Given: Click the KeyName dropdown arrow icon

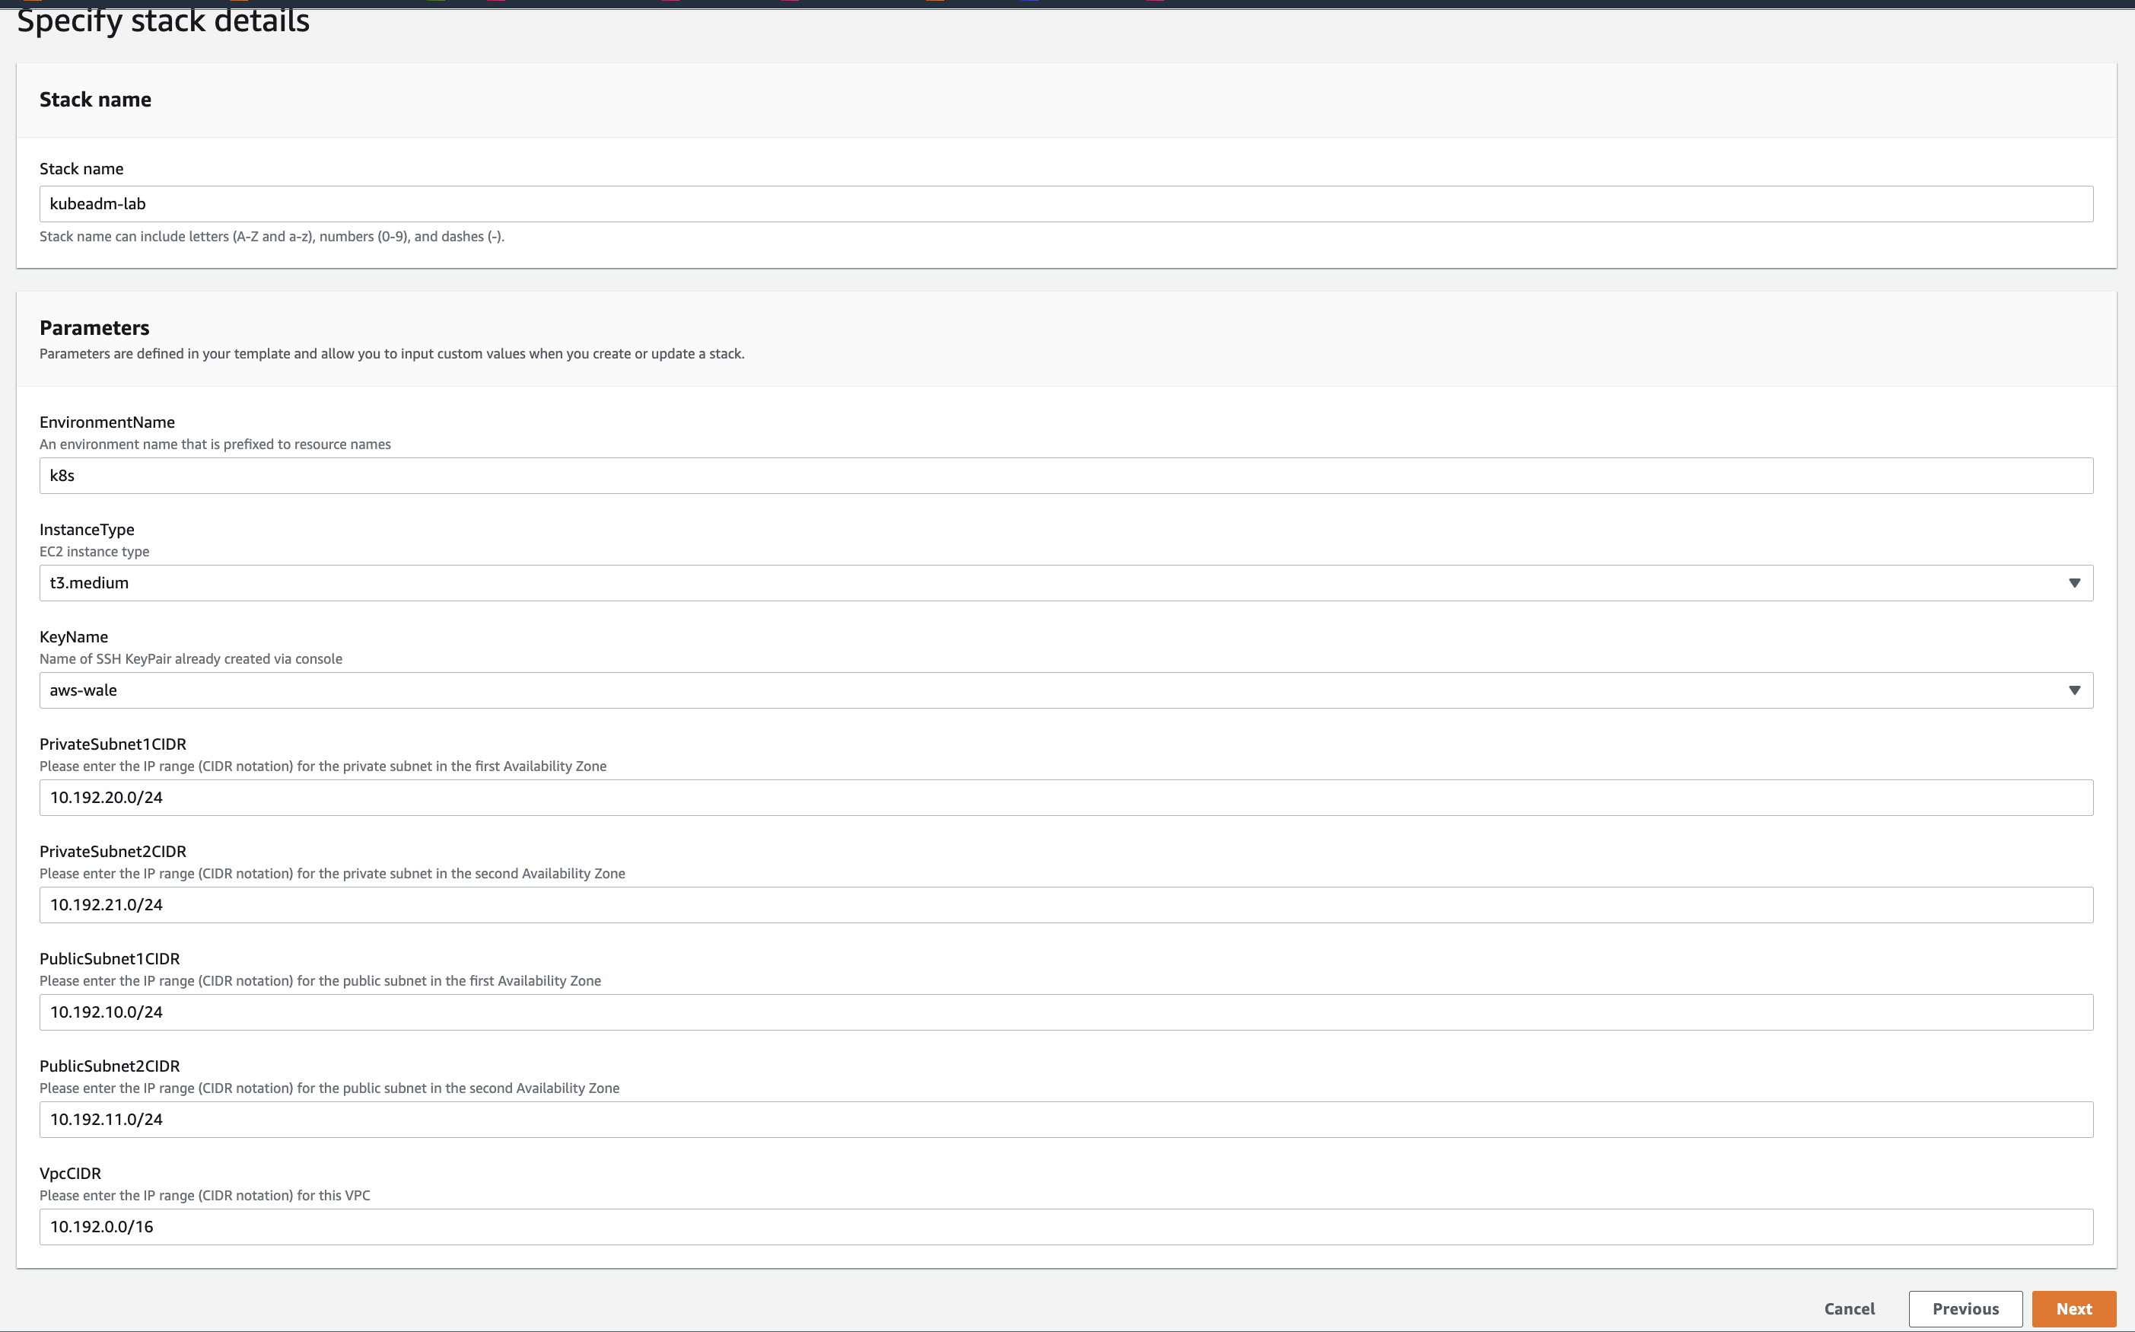Looking at the screenshot, I should click(x=2073, y=690).
